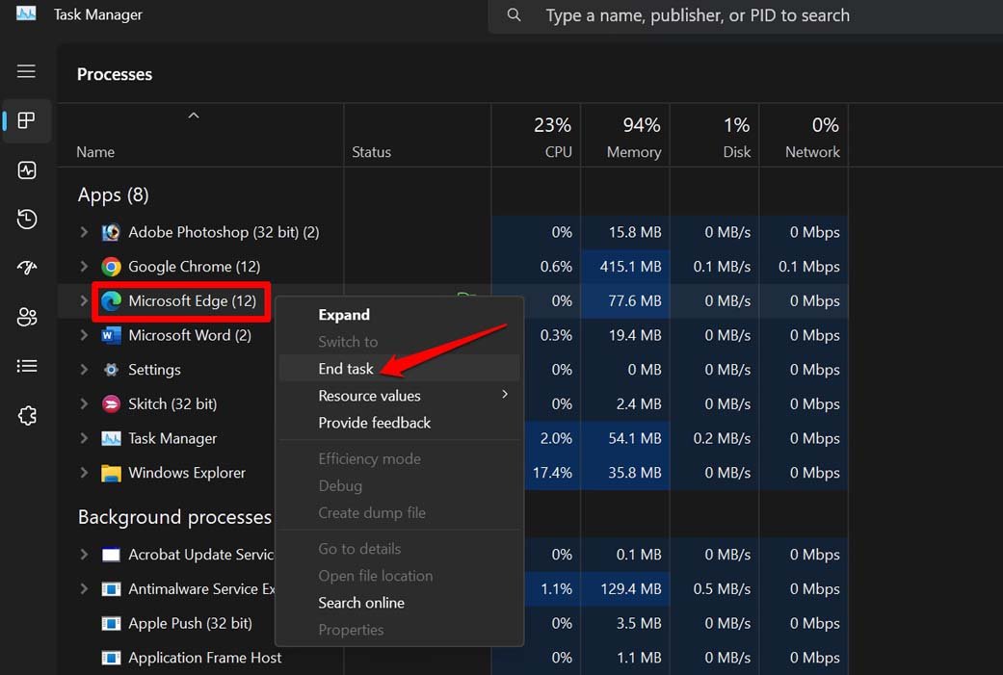This screenshot has width=1003, height=675.
Task: Open Task Manager settings
Action: (26, 415)
